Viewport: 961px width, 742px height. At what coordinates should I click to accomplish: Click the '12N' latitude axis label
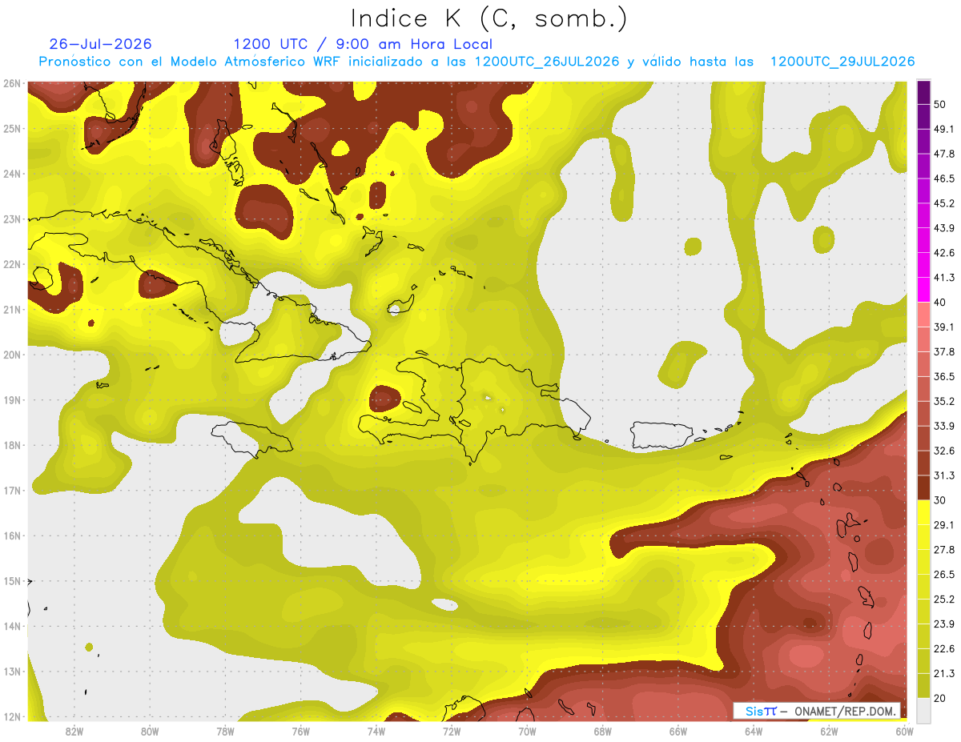tap(12, 716)
